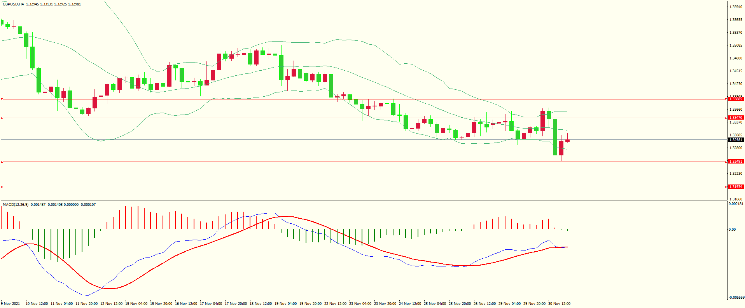Click the left handle of the 1.33885 line

pos(2,99)
